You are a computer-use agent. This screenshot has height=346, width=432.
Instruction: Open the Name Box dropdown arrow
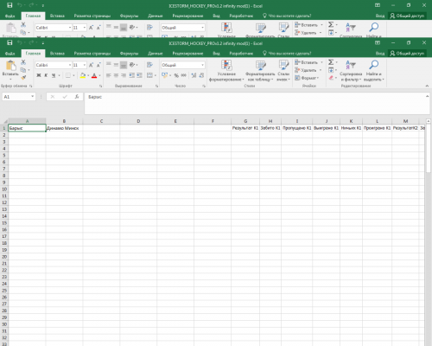32,97
